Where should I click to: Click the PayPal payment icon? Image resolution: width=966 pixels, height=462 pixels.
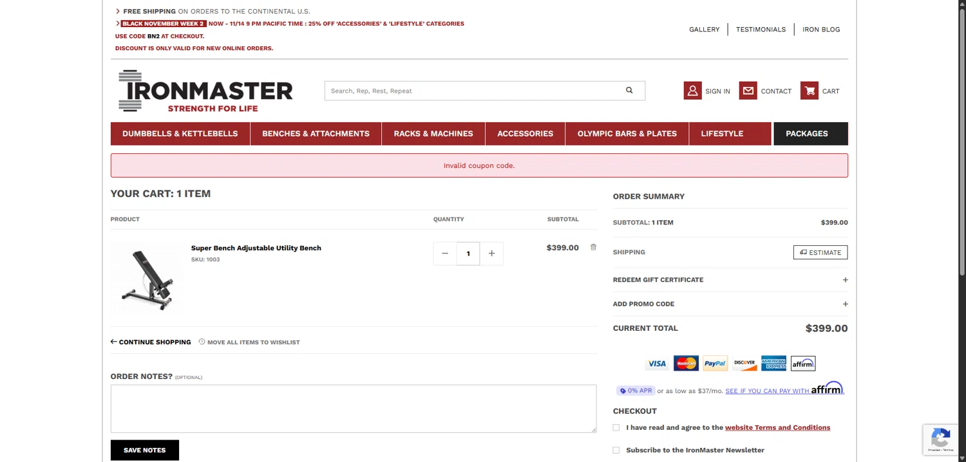click(x=715, y=364)
